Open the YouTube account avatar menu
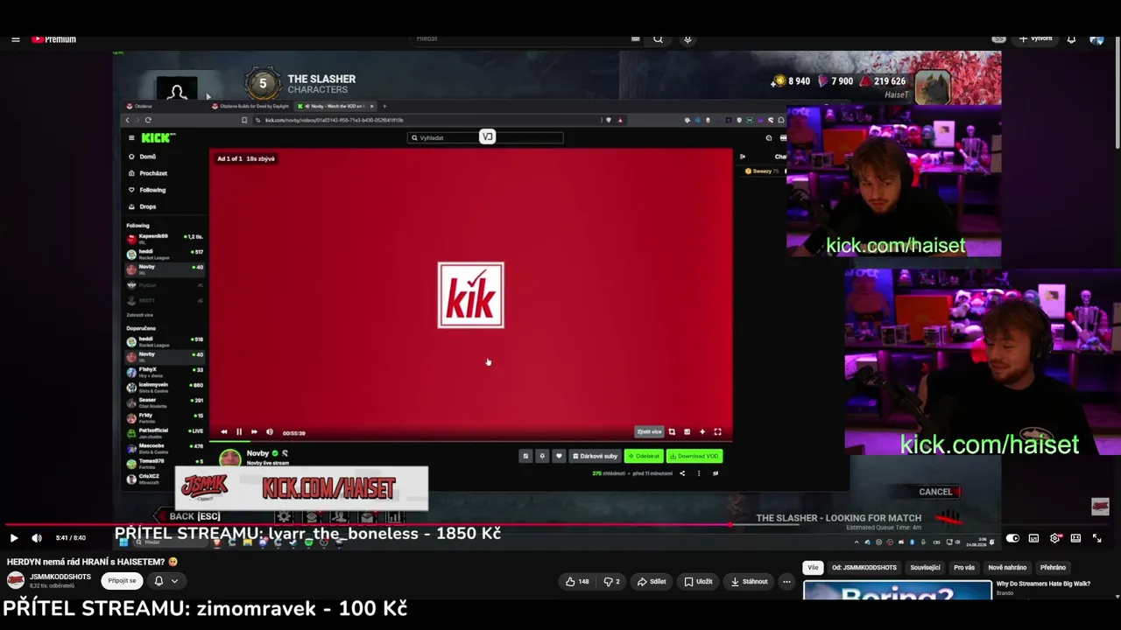The width and height of the screenshot is (1121, 630). pos(1096,39)
